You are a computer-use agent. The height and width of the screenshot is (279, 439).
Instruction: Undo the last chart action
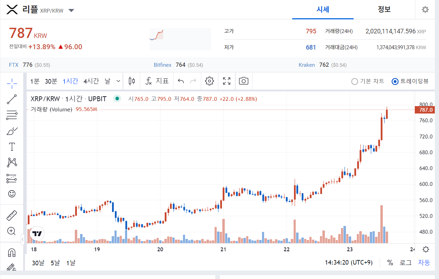[x=181, y=81]
